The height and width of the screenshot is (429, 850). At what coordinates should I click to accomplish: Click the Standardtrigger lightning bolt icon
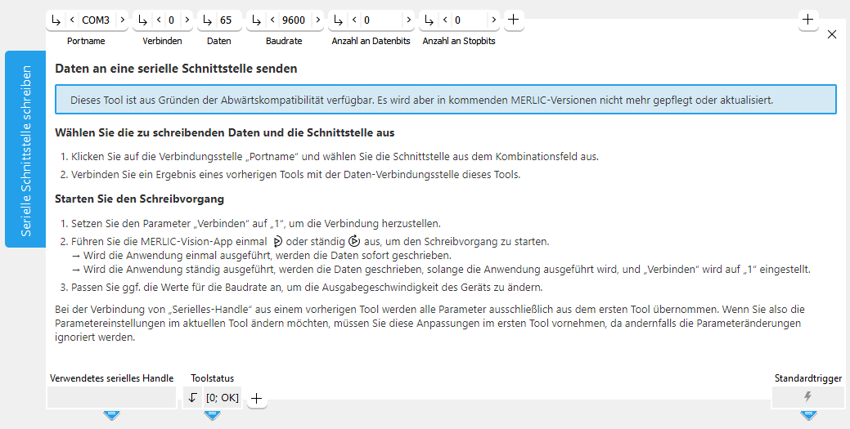point(808,397)
